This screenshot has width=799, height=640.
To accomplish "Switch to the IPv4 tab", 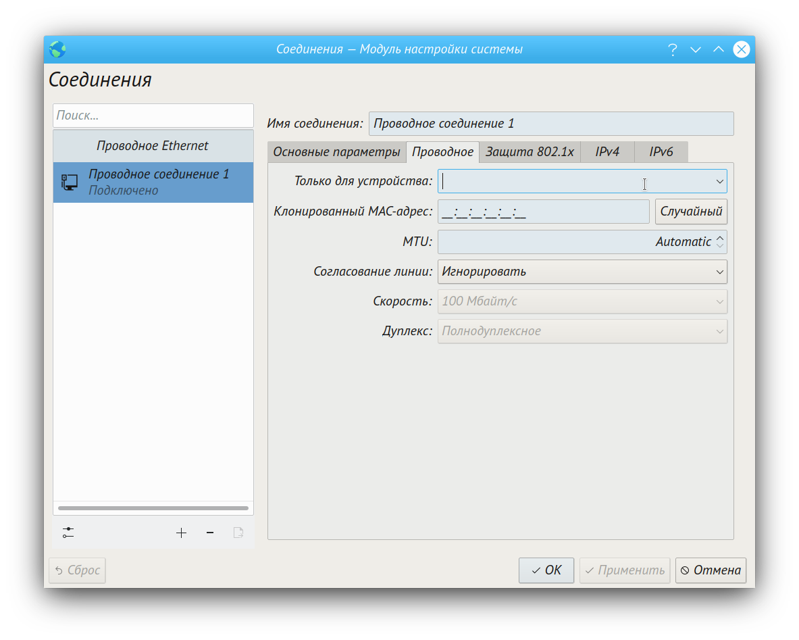I will 607,152.
